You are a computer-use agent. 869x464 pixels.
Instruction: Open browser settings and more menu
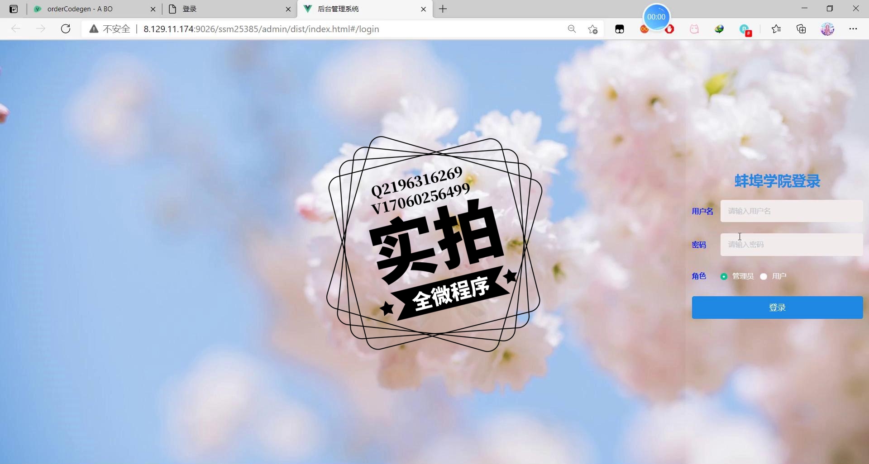coord(853,29)
